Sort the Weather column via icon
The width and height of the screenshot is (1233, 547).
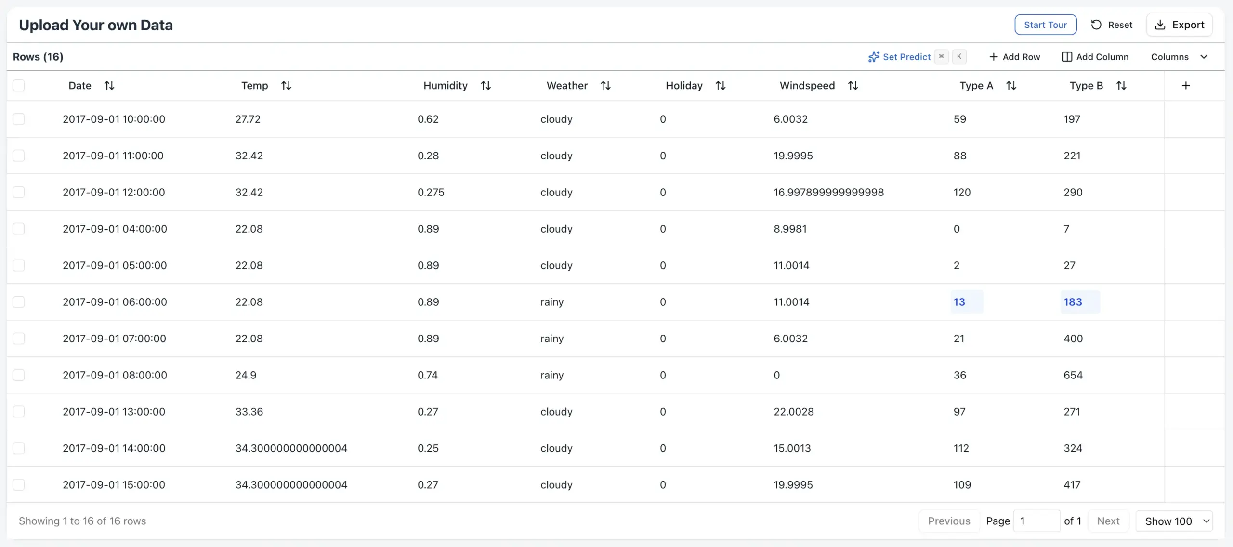click(605, 86)
